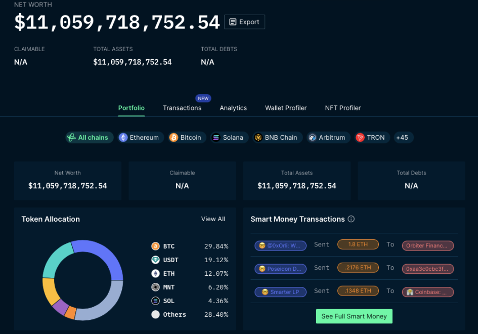Screen dimensions: 478x334
Task: Switch to the Transactions tab
Action: coord(182,108)
